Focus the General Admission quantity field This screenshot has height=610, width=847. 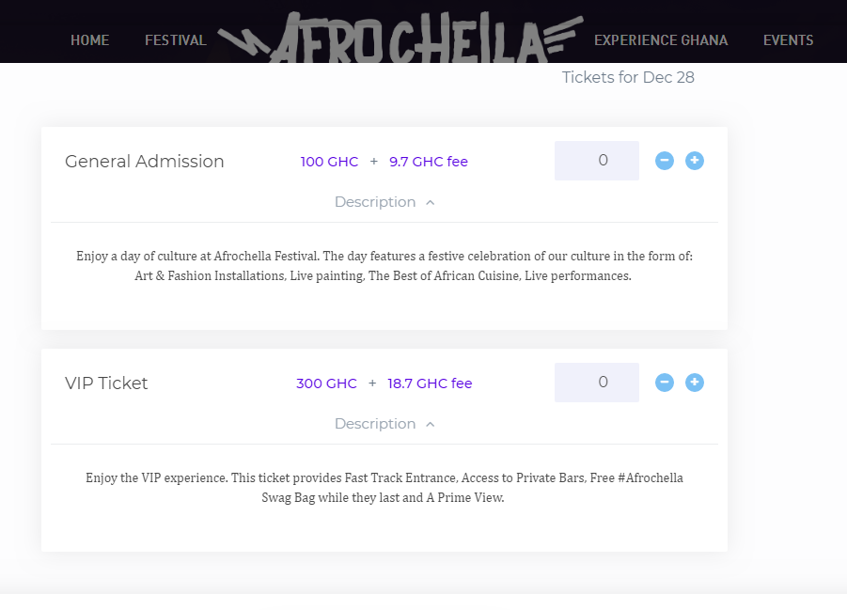597,161
